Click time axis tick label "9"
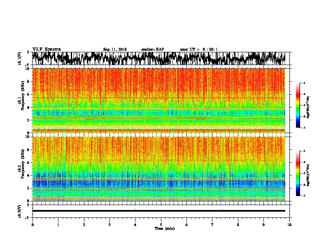This screenshot has width=326, height=252. (263, 225)
